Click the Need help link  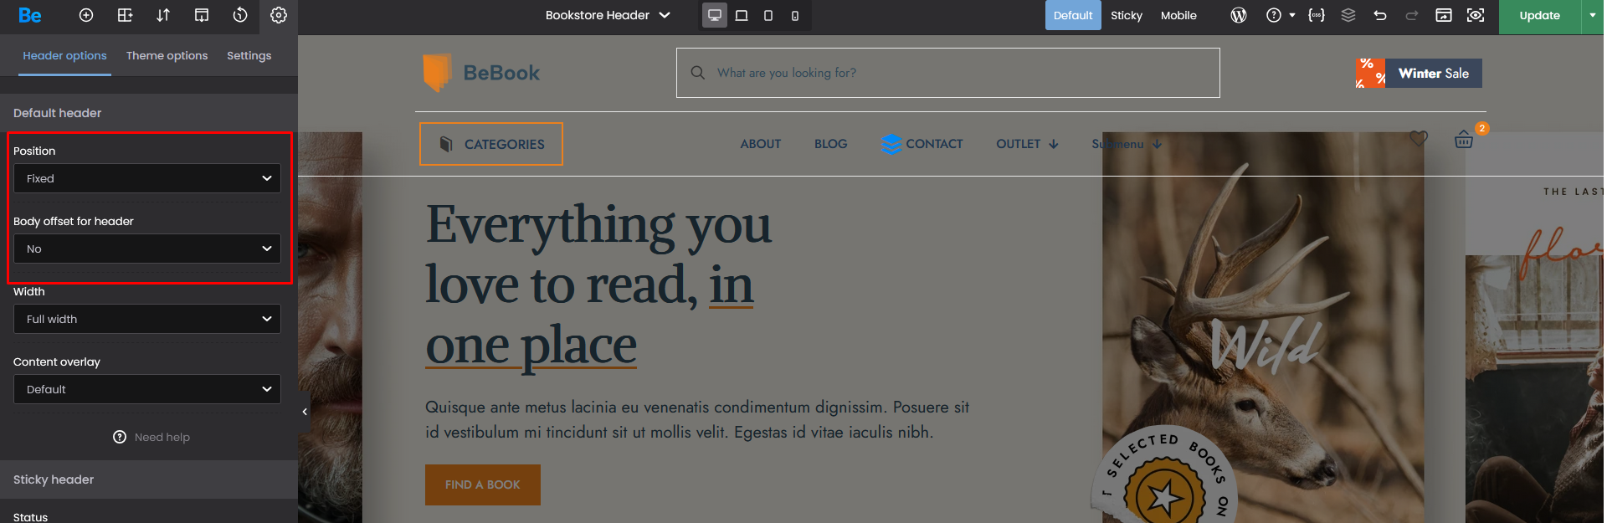(152, 437)
